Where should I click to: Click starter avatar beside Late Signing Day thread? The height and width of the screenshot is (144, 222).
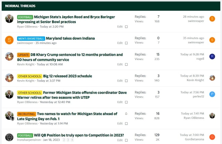(x=9, y=115)
